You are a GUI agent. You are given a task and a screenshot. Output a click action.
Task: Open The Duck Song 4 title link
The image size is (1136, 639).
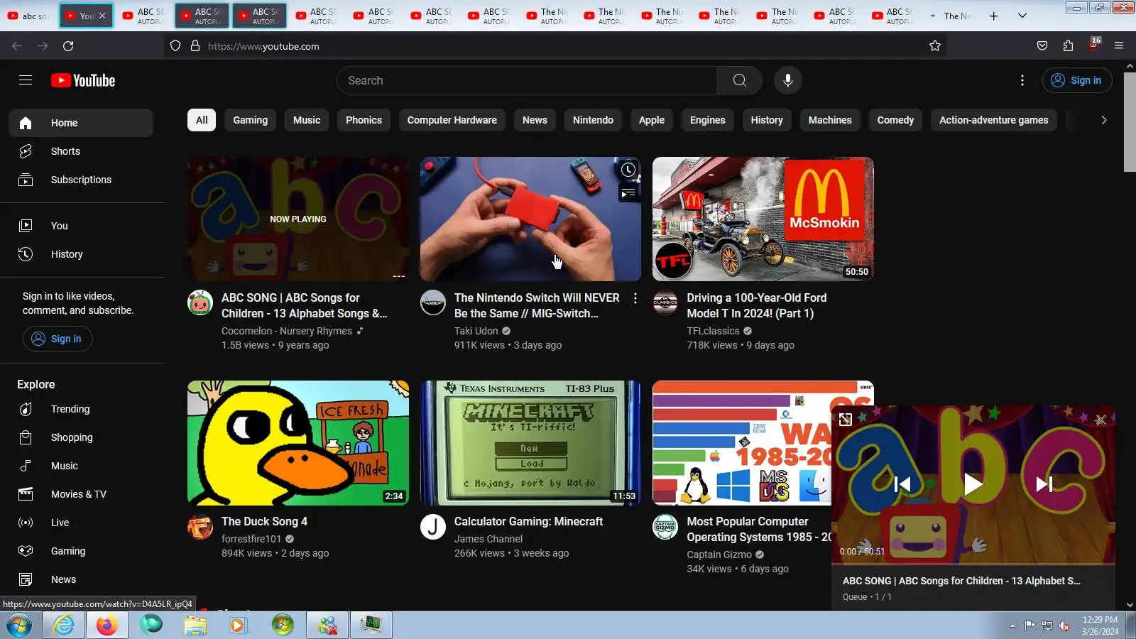pyautogui.click(x=264, y=521)
